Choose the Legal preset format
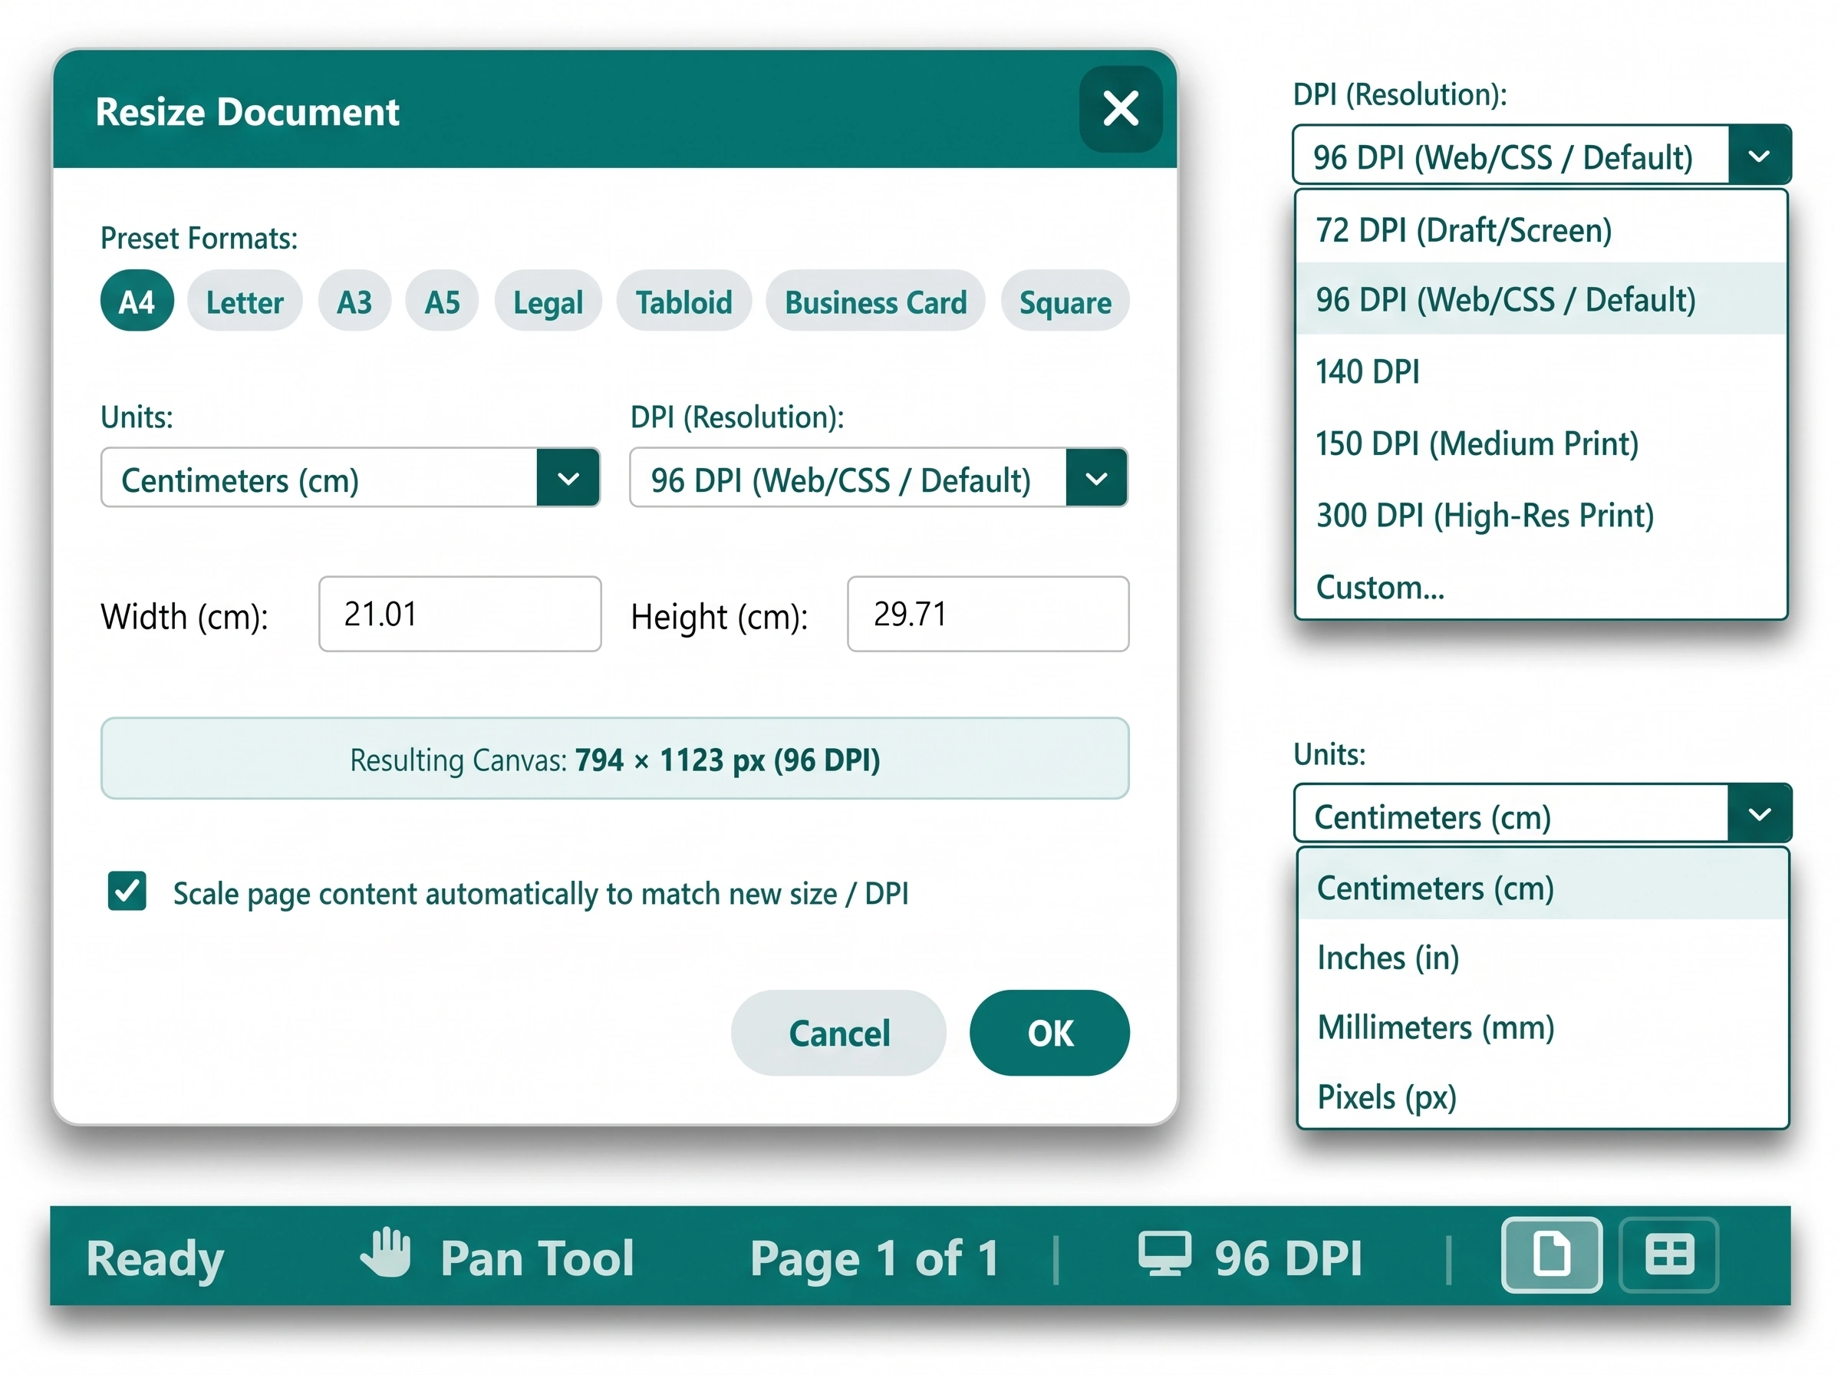The height and width of the screenshot is (1375, 1841). click(x=548, y=302)
